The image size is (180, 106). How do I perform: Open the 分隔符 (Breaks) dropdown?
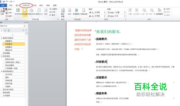(x=54, y=9)
